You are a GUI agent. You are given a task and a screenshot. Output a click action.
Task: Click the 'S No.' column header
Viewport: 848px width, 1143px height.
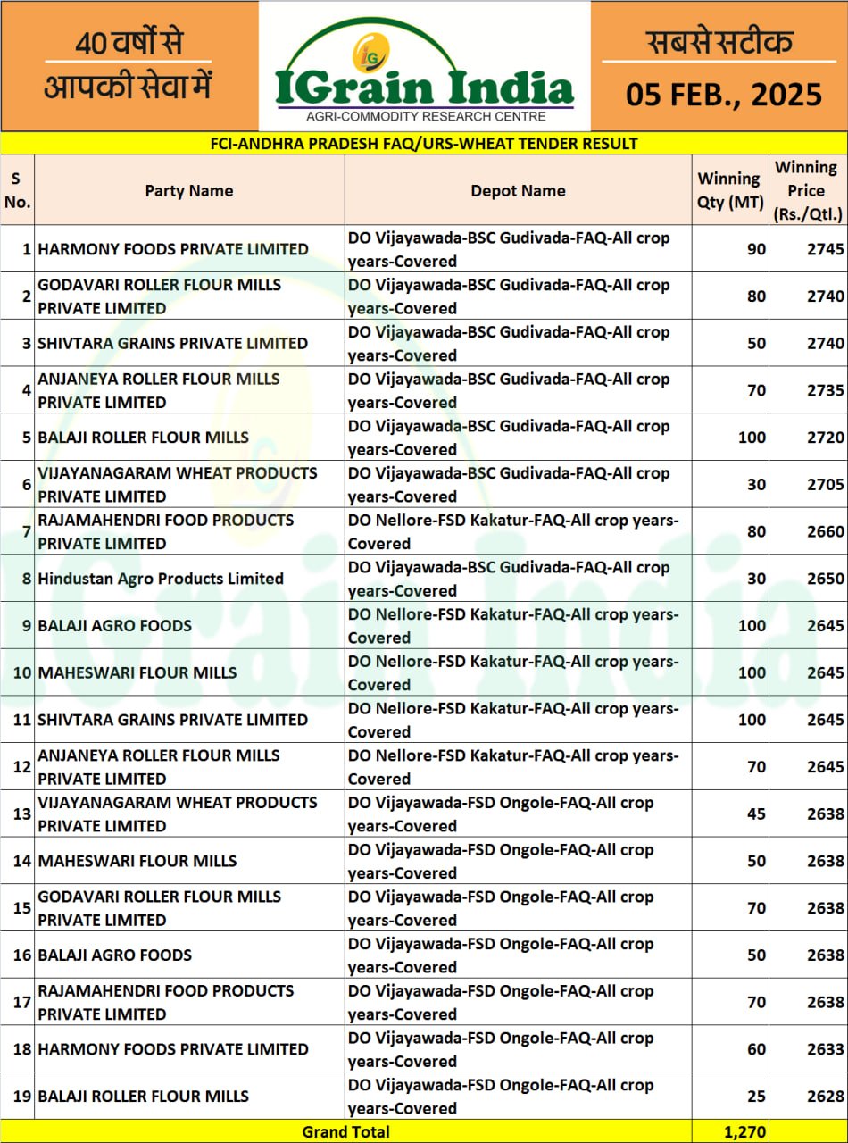(17, 190)
